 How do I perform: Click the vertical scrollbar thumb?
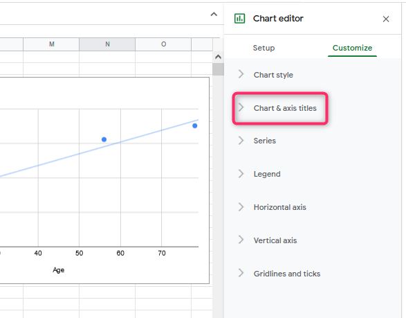[x=218, y=69]
